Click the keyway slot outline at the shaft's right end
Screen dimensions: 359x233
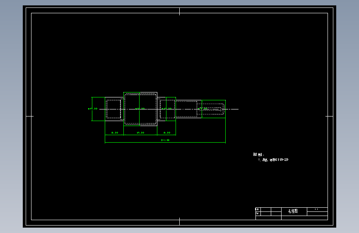[x=211, y=109]
